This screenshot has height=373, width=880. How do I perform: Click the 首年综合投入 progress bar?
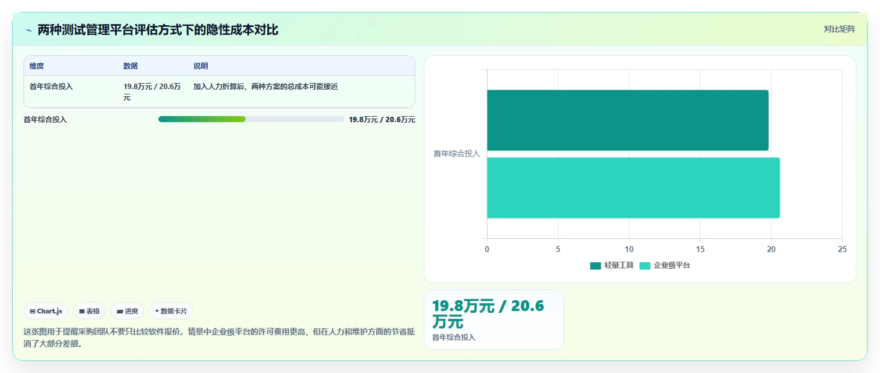coord(251,119)
